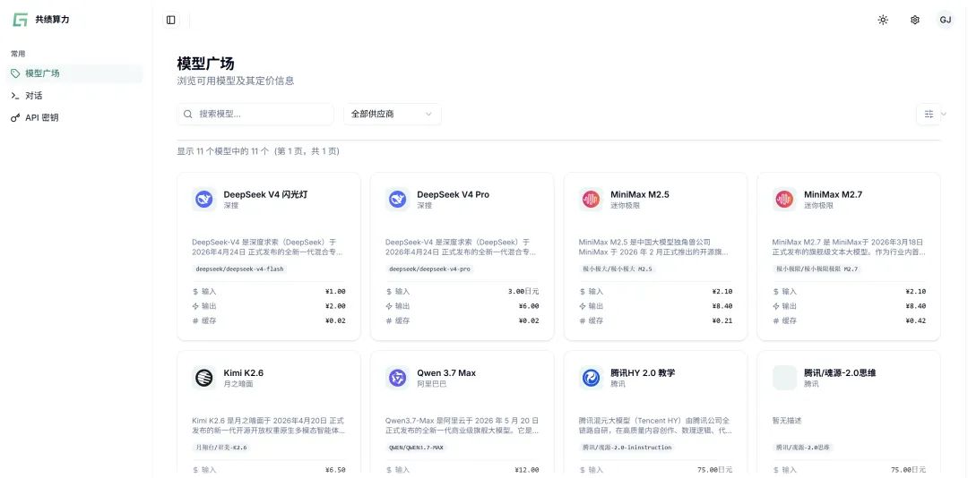The height and width of the screenshot is (478, 968).
Task: Click the MiniMax M2.7 logo icon
Action: tap(784, 200)
